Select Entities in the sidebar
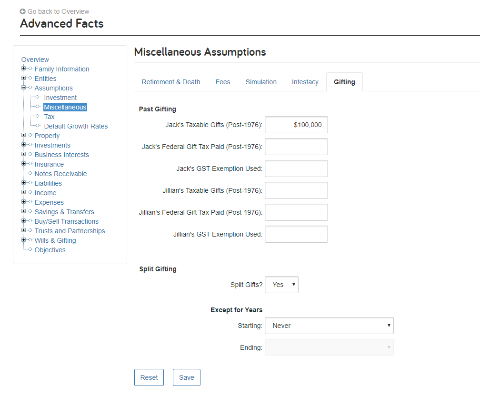This screenshot has height=396, width=480. [x=45, y=79]
